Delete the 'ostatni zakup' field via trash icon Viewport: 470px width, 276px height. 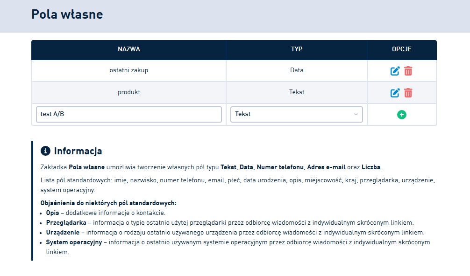pos(408,71)
